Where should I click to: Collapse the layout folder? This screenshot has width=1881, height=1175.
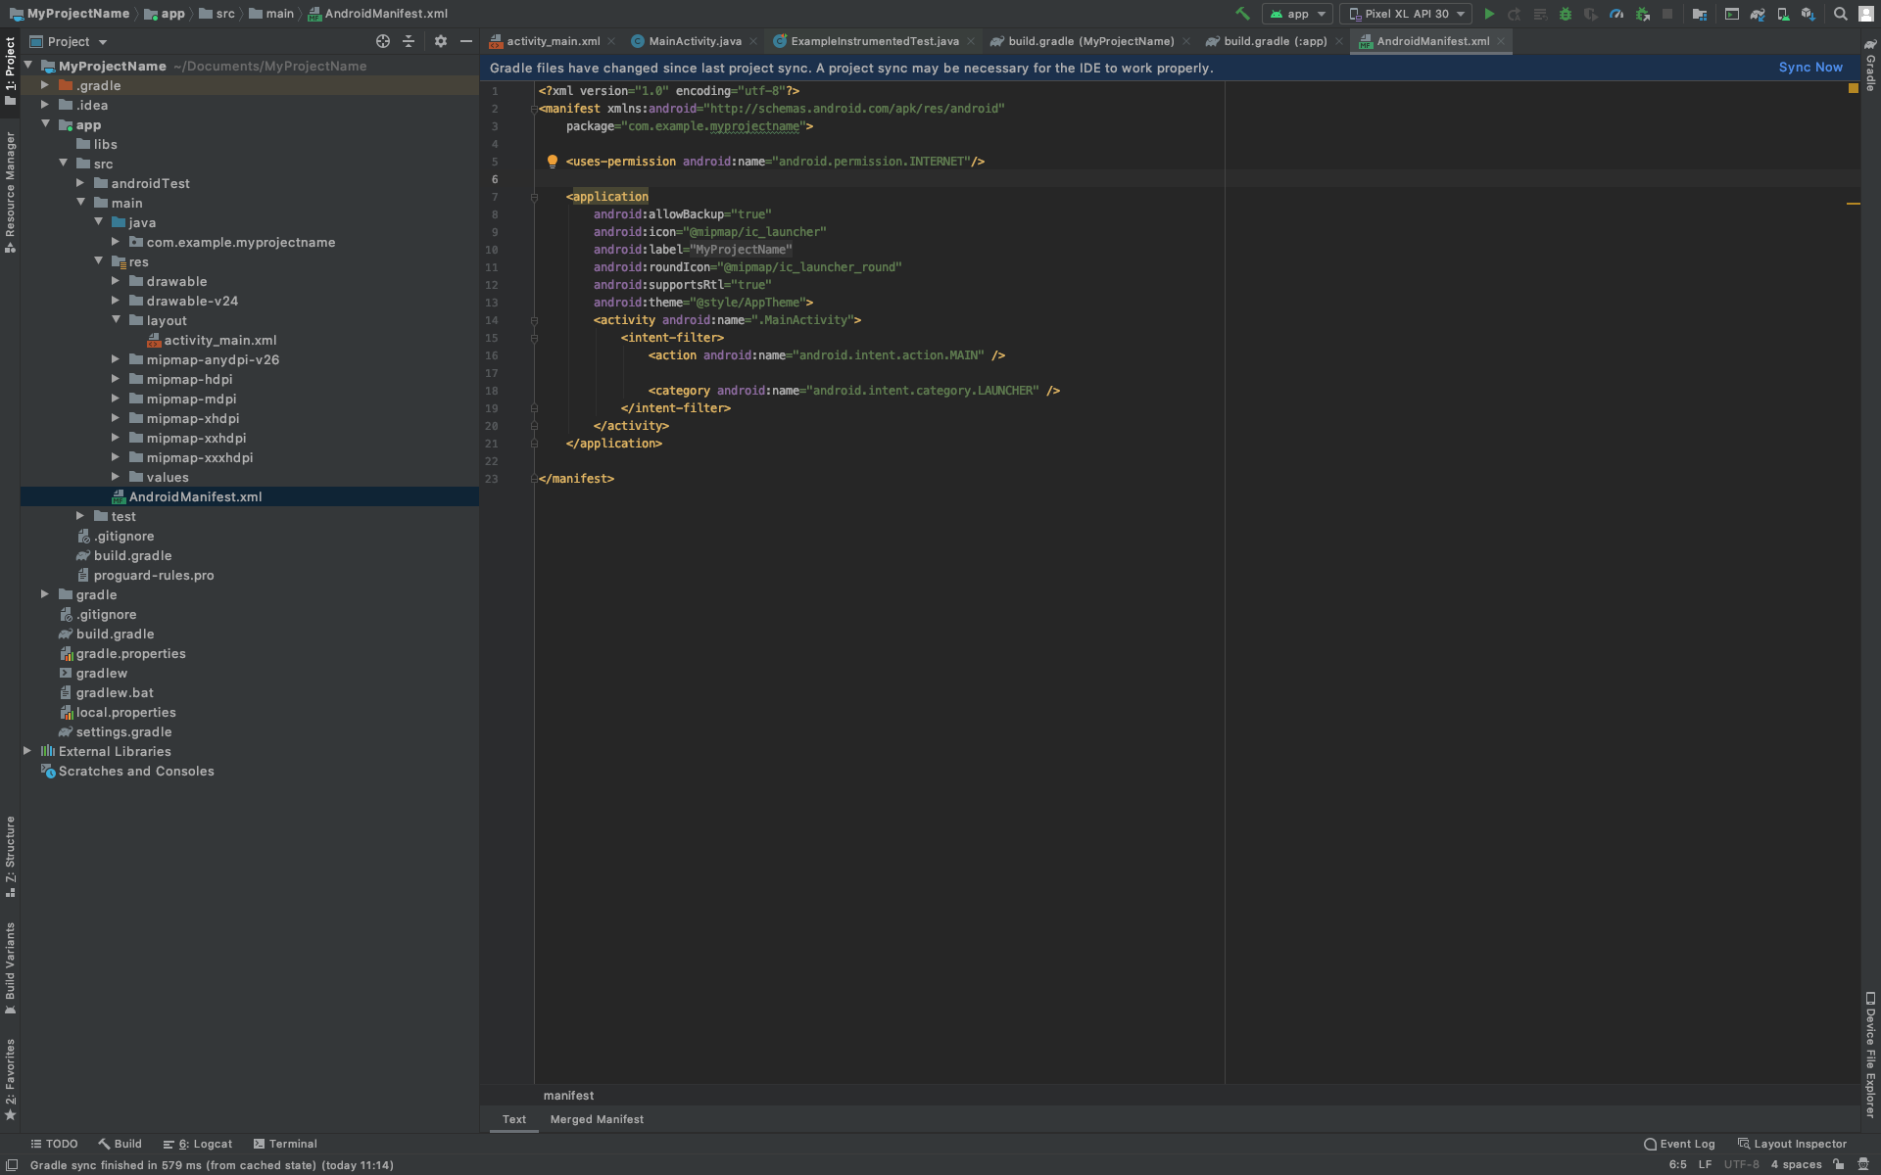(x=116, y=320)
